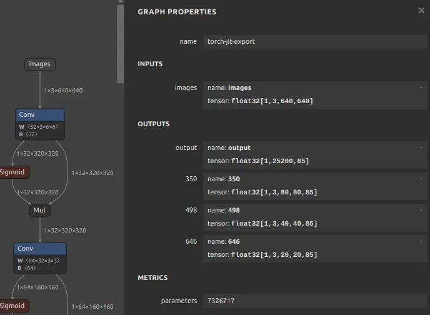Collapse the output tensor details
This screenshot has width=430, height=315.
click(421, 147)
